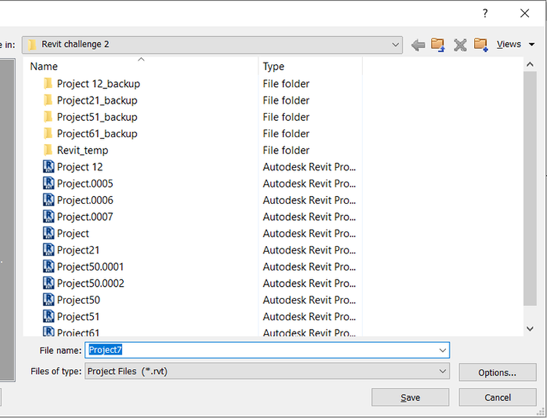
Task: Open the Files of type dropdown
Action: pos(267,372)
